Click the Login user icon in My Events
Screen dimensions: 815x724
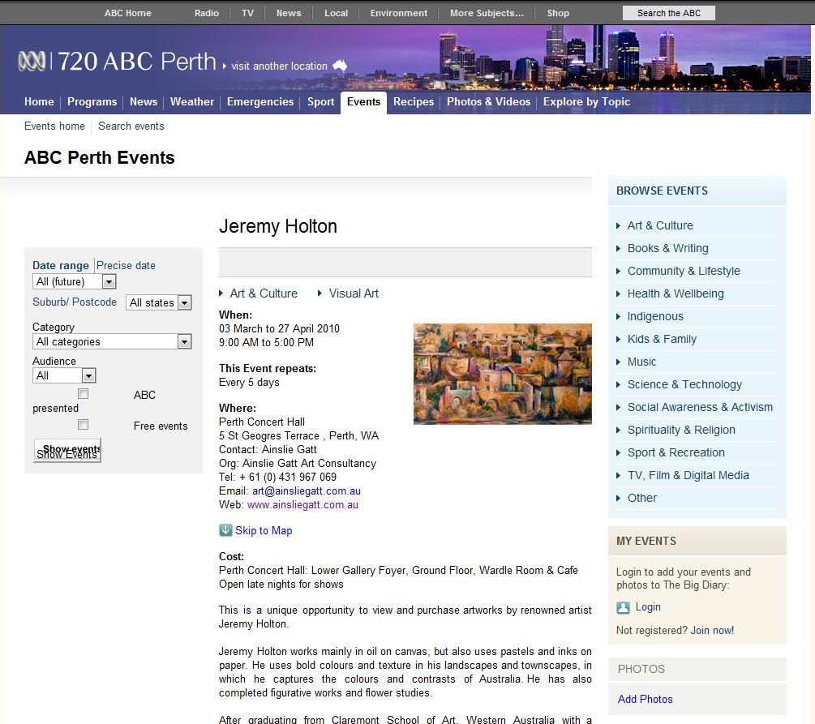click(x=623, y=607)
